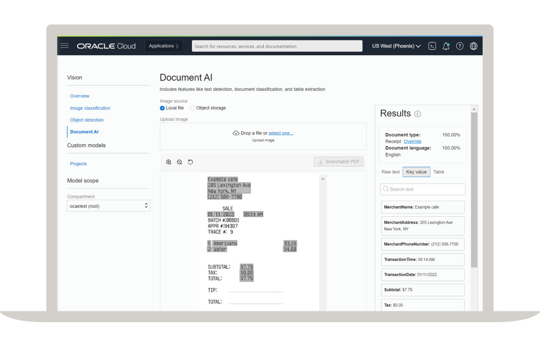Click the info icon next to Results
Image resolution: width=540 pixels, height=341 pixels.
coord(418,114)
